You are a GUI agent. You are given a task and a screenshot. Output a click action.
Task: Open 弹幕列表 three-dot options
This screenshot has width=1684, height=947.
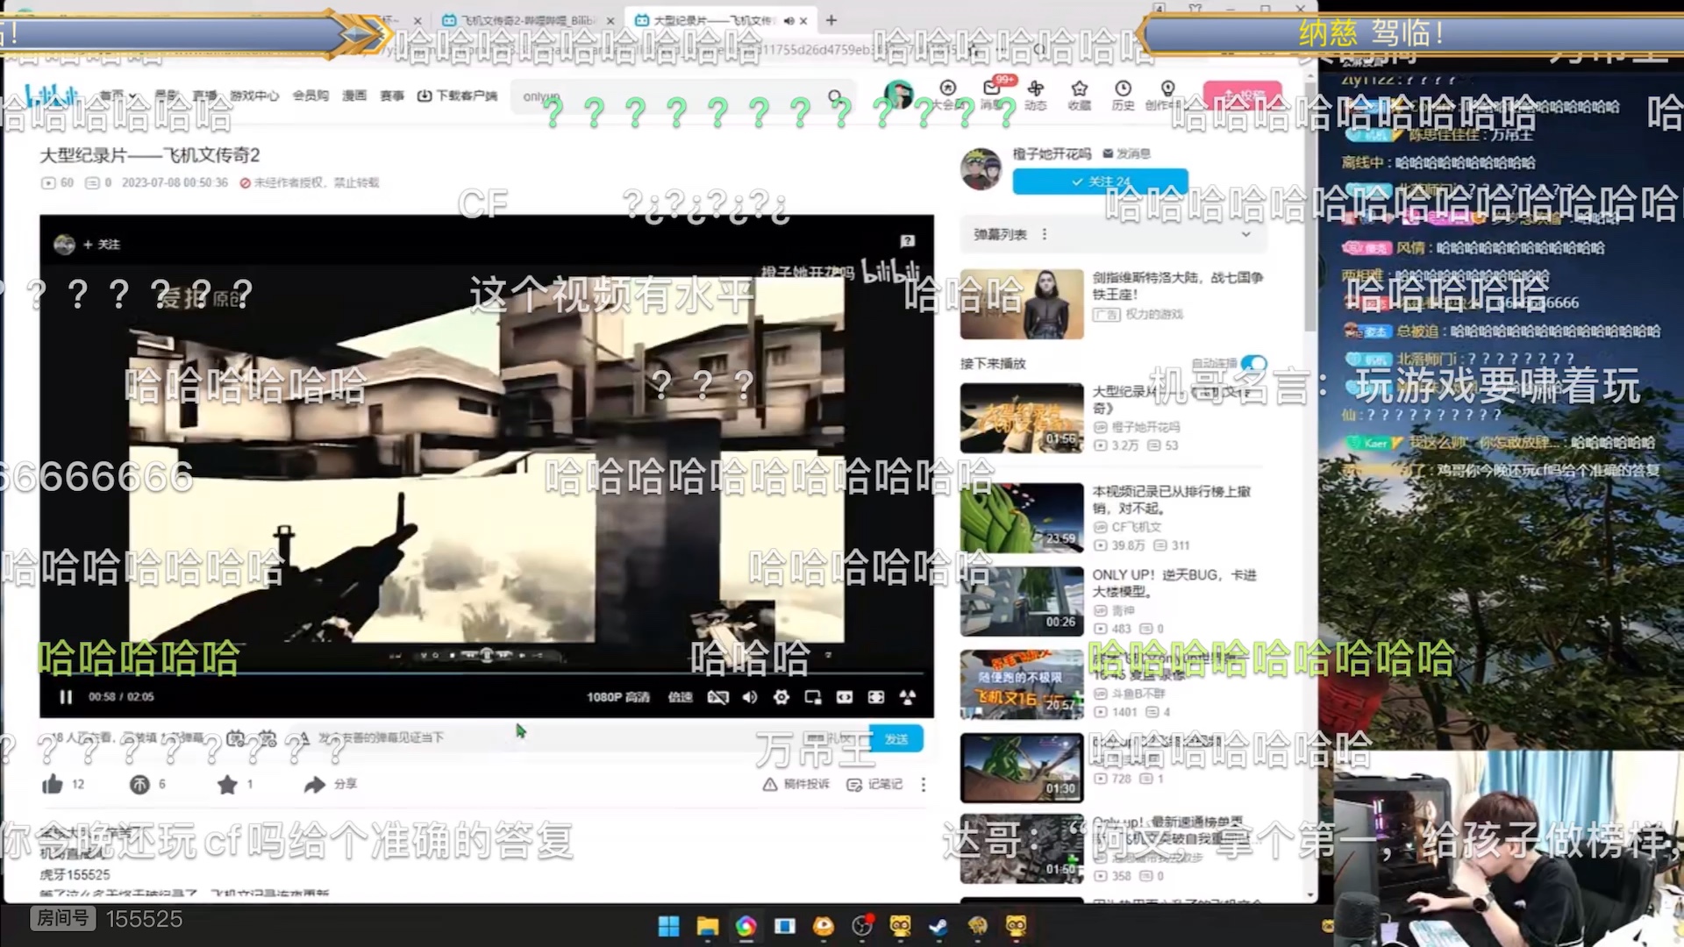click(1045, 234)
